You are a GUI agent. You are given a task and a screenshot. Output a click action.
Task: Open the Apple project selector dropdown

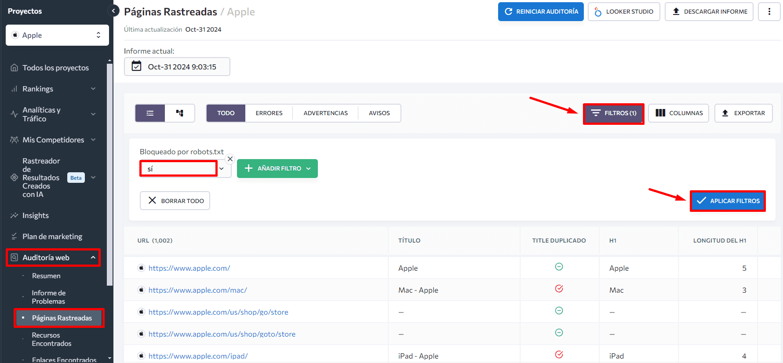(x=57, y=35)
